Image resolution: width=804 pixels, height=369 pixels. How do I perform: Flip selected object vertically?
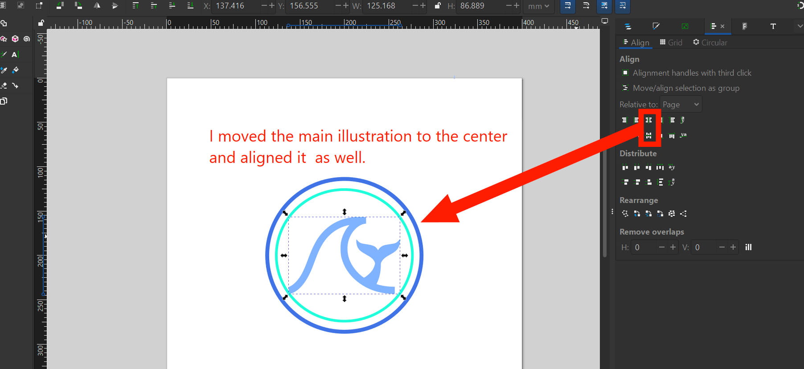coord(115,6)
